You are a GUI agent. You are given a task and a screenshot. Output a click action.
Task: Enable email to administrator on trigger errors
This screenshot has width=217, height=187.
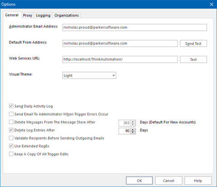coord(11,114)
